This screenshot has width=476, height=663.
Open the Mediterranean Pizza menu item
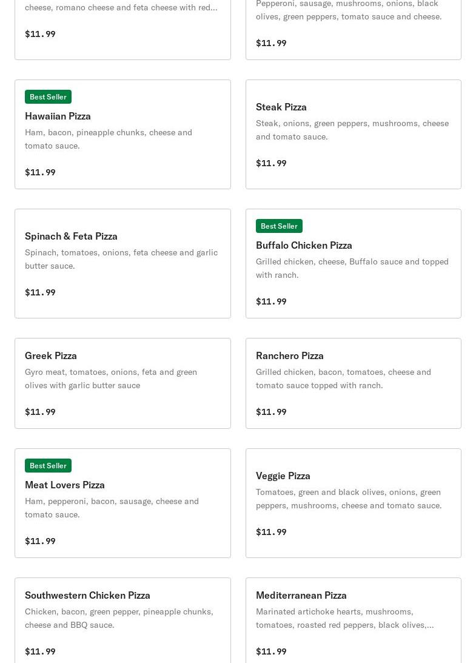point(301,595)
